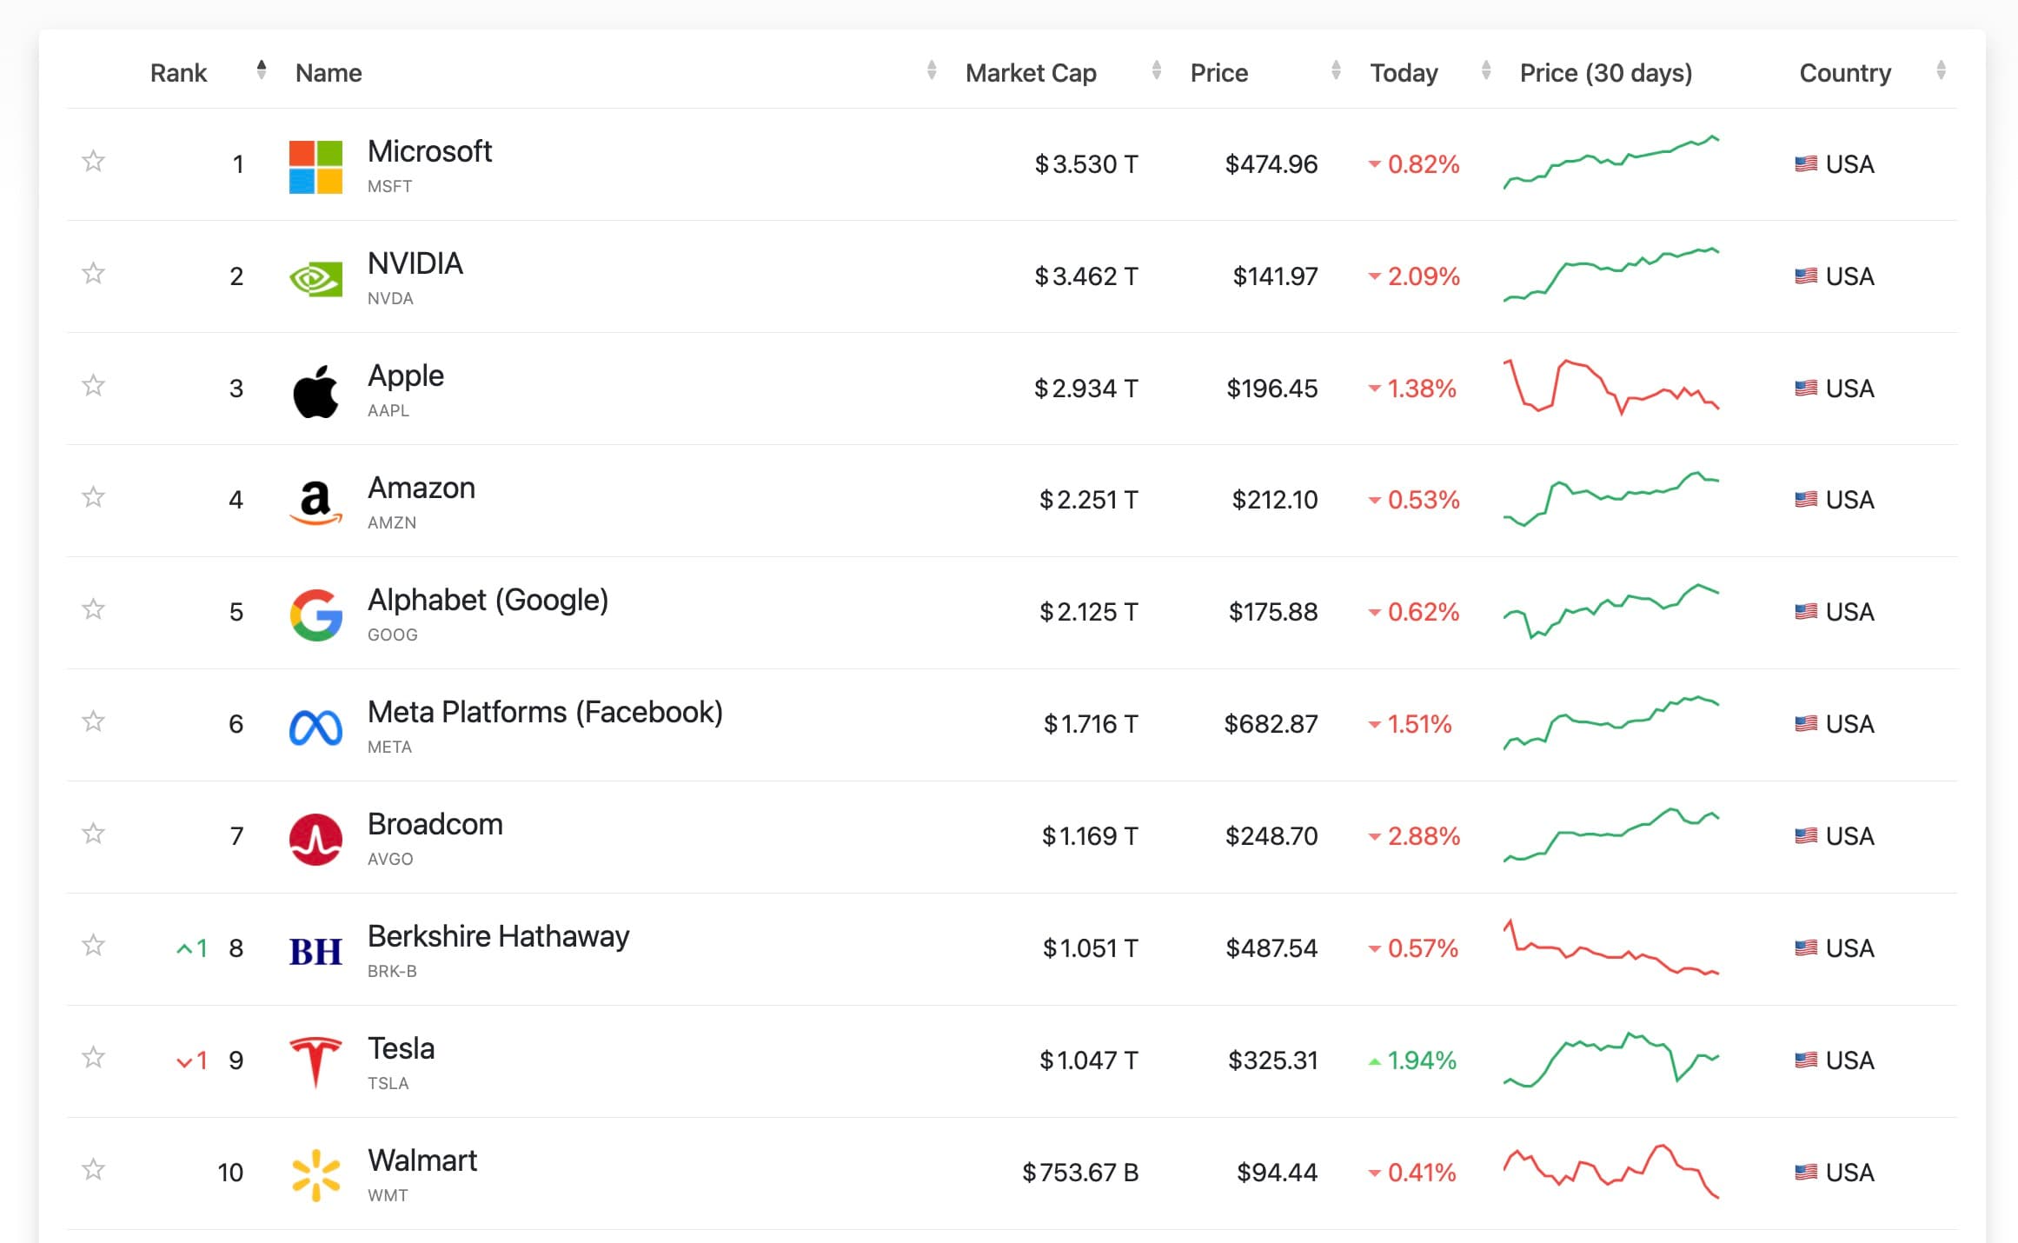
Task: Sort using the Country column arrows
Action: [x=1942, y=70]
